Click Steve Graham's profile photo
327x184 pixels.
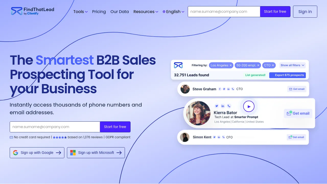[x=185, y=89]
